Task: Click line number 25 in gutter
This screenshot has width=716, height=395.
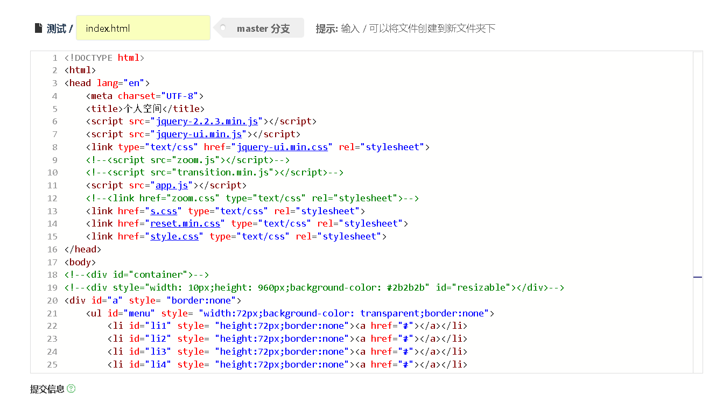Action: pyautogui.click(x=52, y=364)
